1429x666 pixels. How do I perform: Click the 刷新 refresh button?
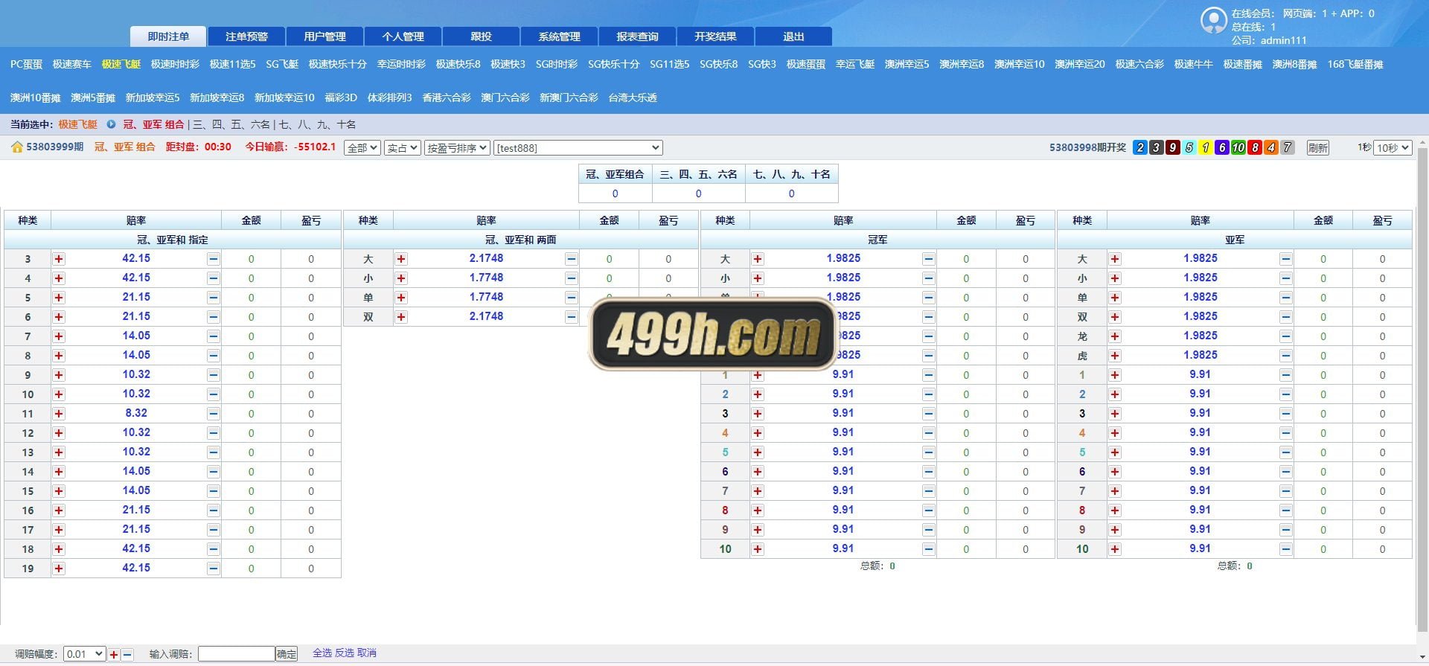1318,148
